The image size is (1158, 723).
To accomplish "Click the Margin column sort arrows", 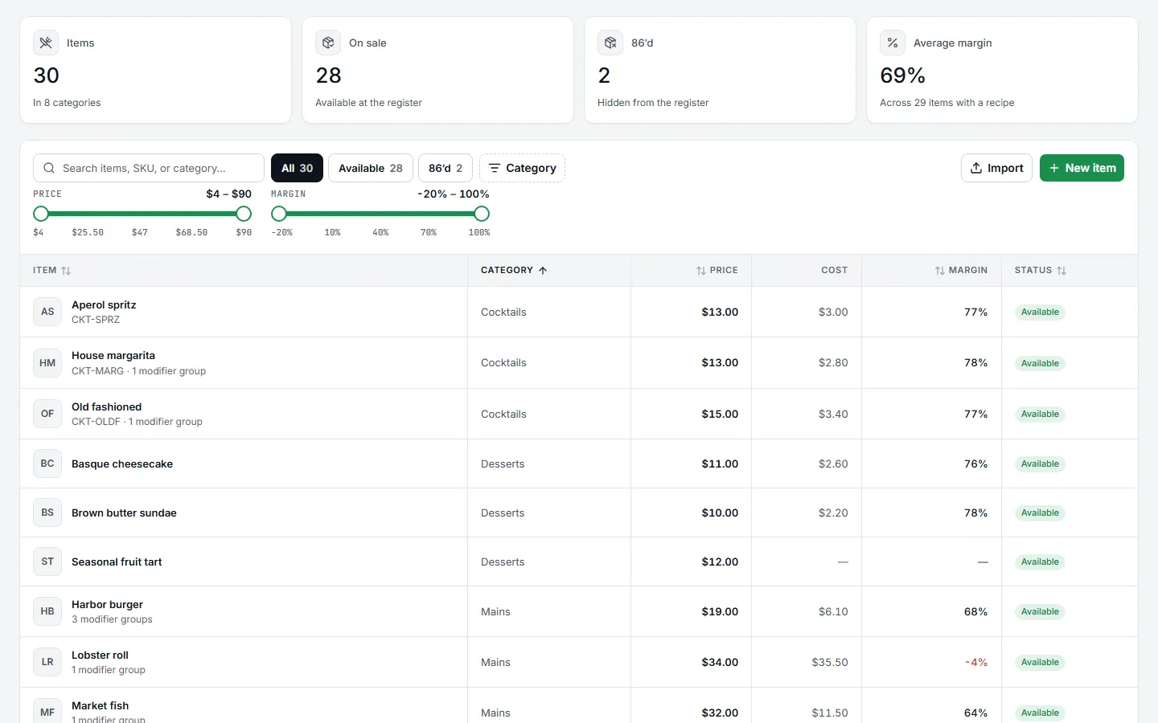I will pyautogui.click(x=940, y=271).
